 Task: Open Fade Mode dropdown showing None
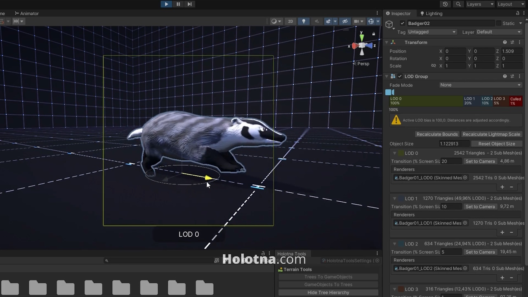tap(481, 85)
